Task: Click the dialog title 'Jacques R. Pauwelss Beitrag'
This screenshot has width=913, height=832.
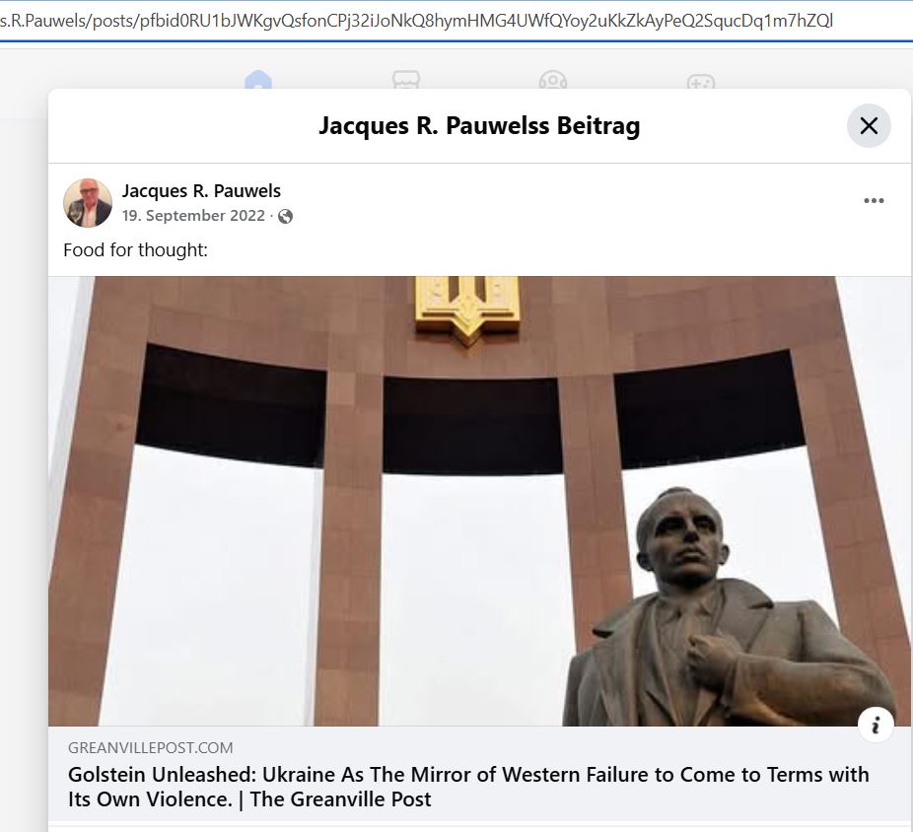Action: point(479,126)
